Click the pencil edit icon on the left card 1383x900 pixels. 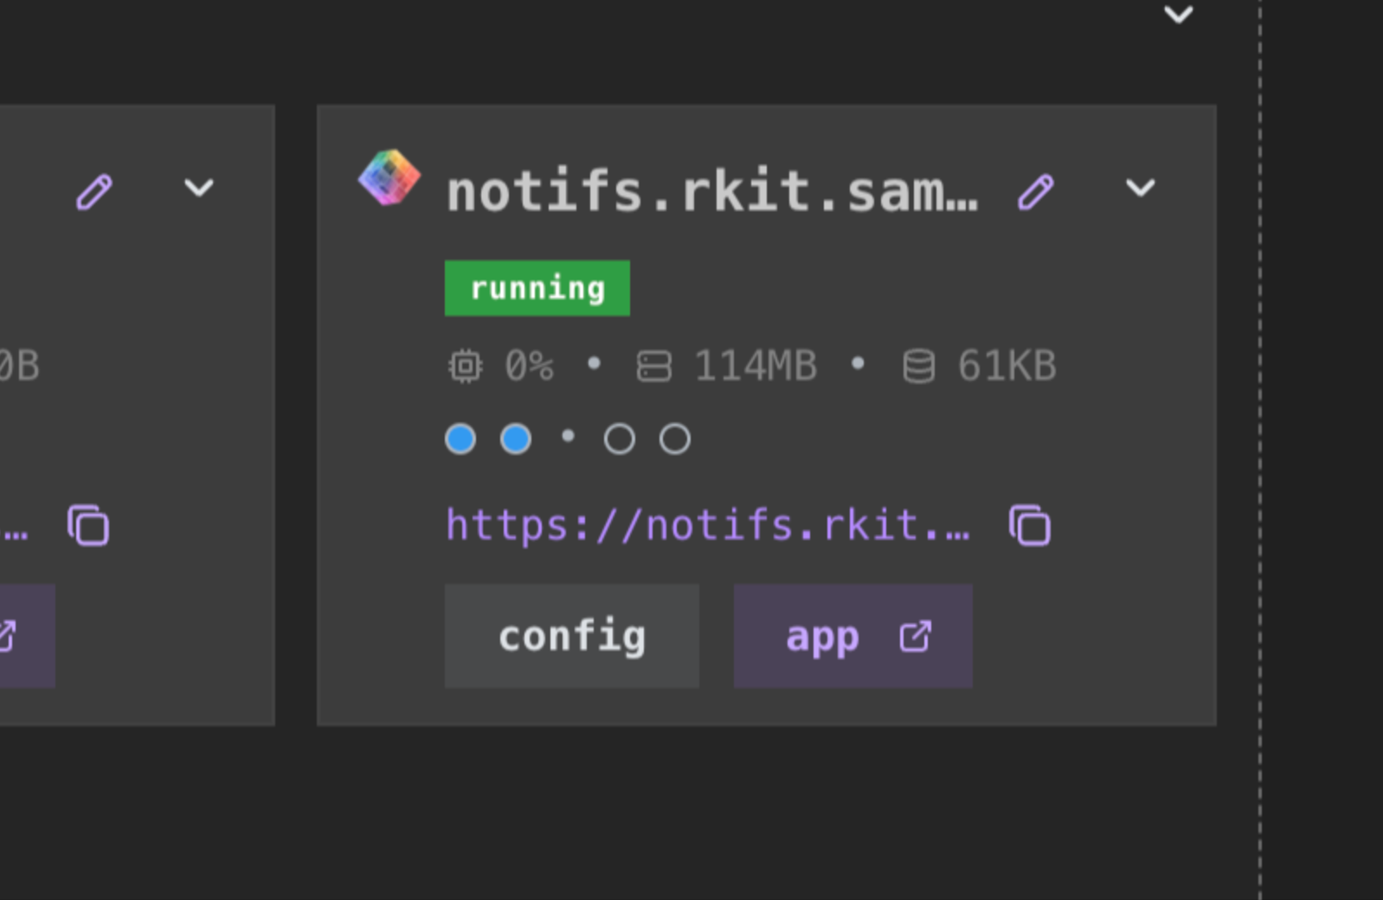click(x=94, y=191)
